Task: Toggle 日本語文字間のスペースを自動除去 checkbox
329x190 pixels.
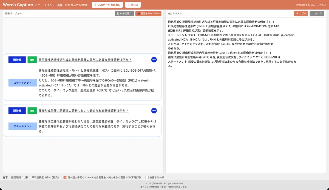Action: (x=65, y=177)
